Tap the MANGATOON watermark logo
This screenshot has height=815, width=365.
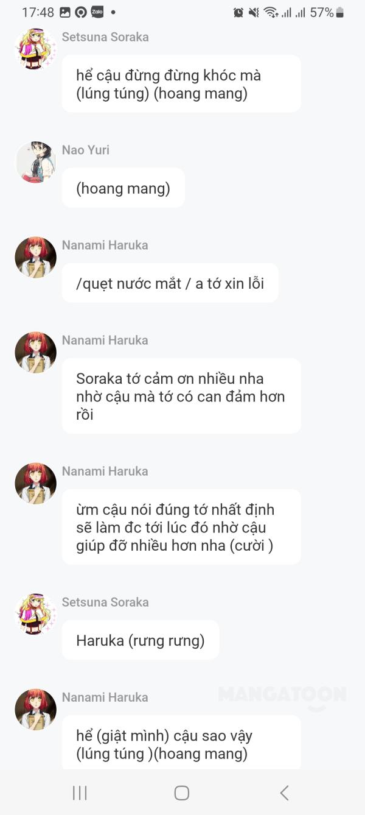pos(282,695)
